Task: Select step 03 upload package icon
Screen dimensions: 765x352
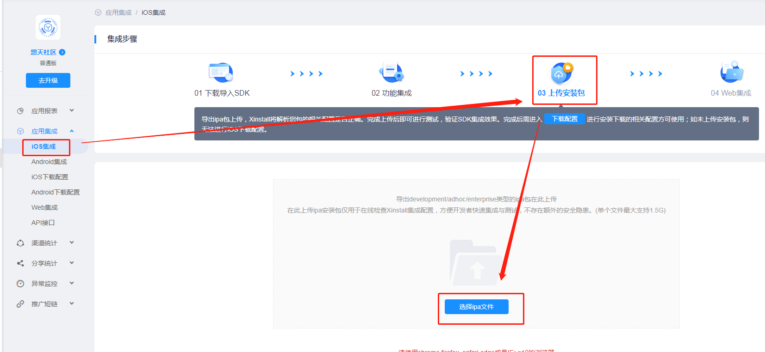Action: pyautogui.click(x=562, y=73)
